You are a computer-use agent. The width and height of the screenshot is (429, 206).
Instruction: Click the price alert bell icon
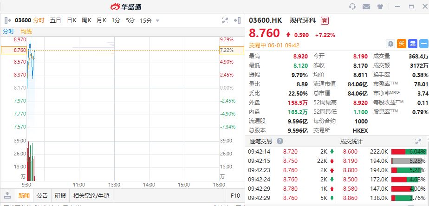(x=390, y=43)
